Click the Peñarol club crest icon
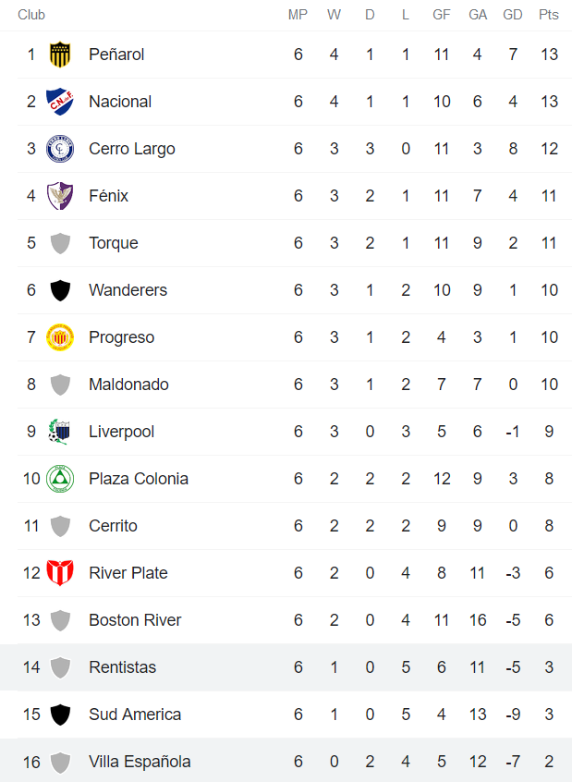The image size is (572, 782). tap(60, 55)
